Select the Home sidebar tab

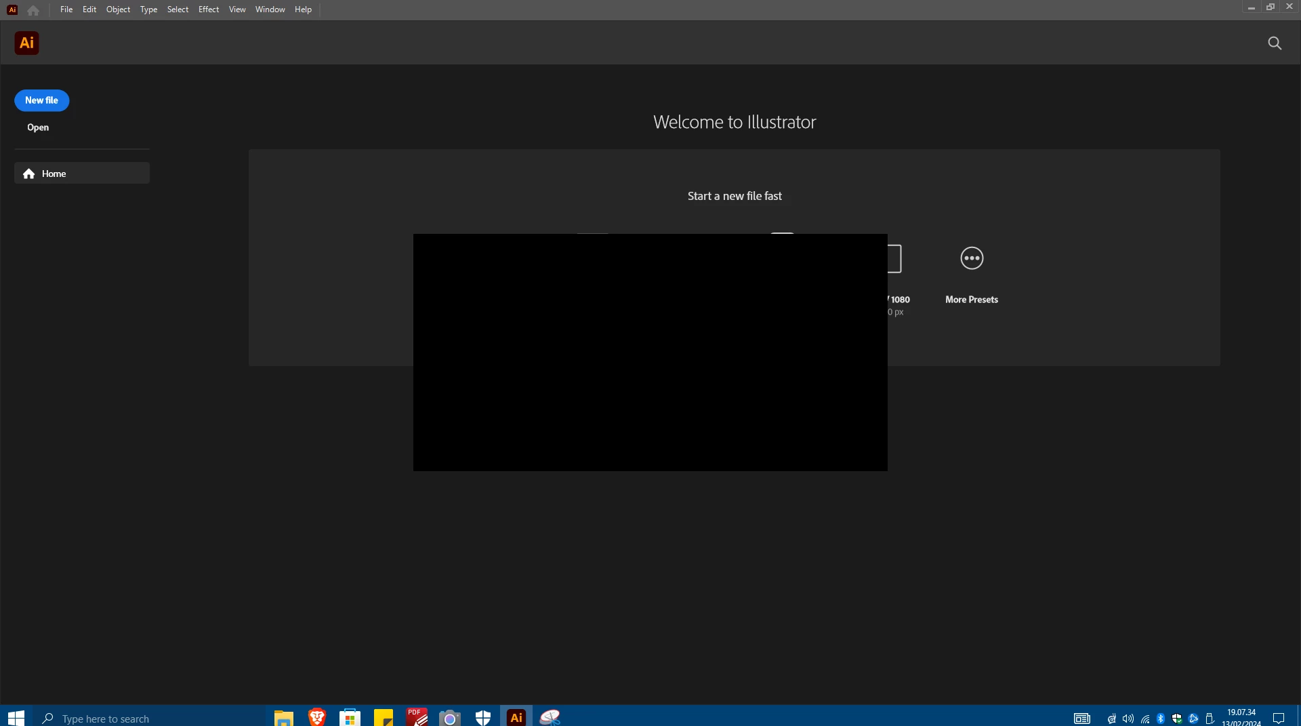click(x=82, y=174)
